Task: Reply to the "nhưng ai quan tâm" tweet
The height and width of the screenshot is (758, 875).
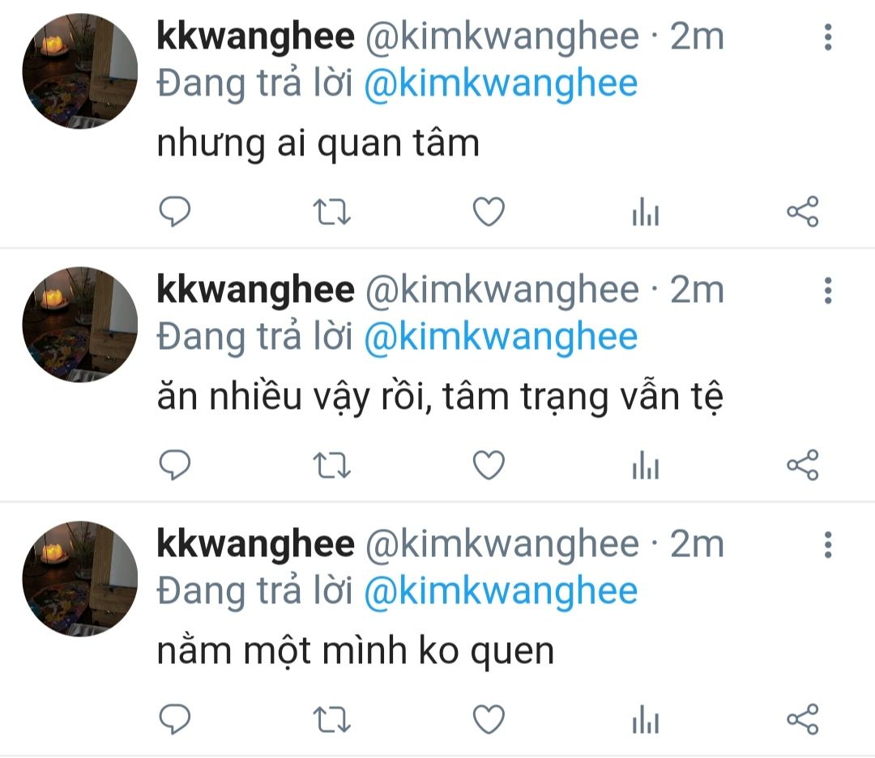Action: pos(175,212)
